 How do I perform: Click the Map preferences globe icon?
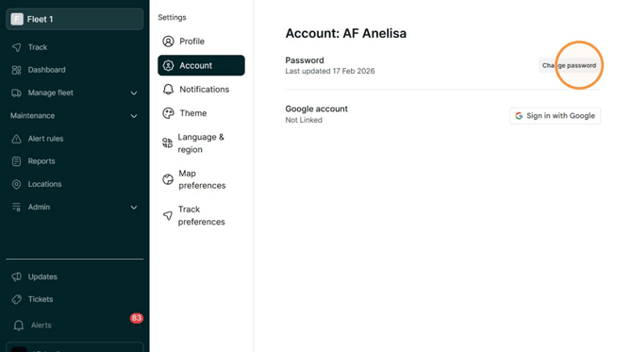(168, 179)
